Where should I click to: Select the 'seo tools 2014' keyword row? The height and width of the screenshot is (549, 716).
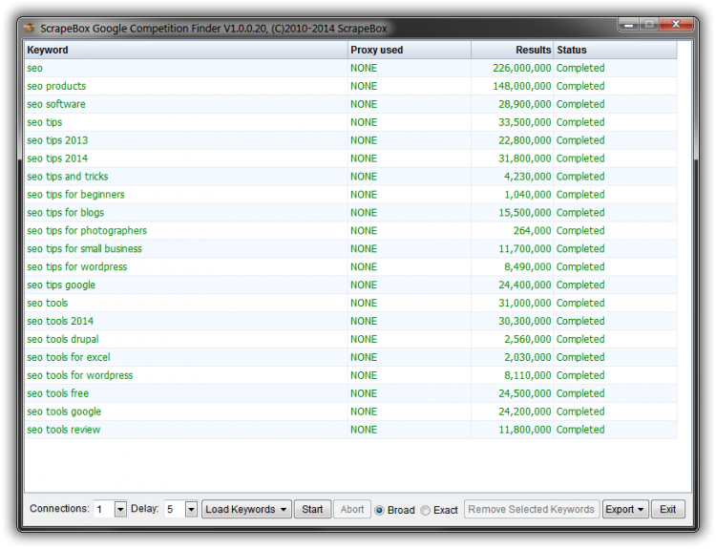tap(350, 321)
